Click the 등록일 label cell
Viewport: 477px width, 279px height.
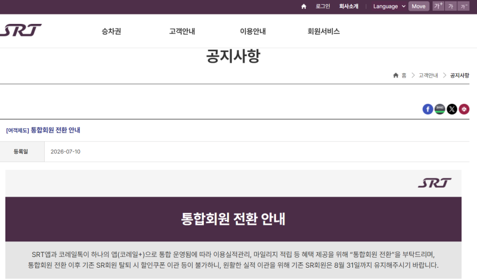tap(22, 151)
